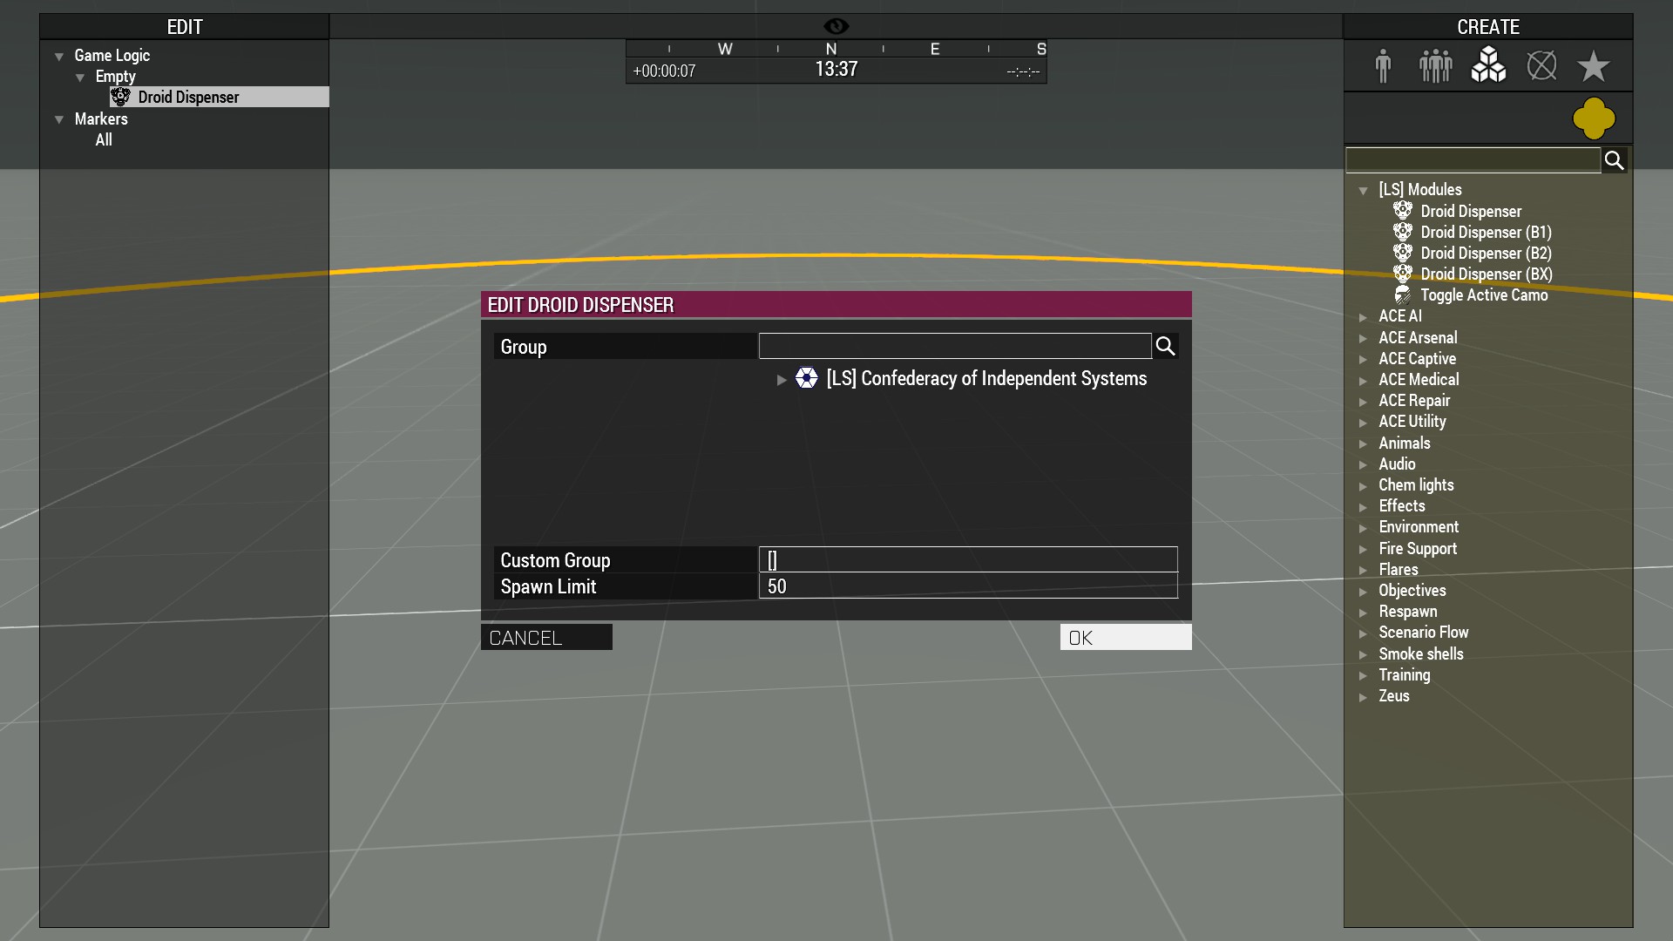Screen dimensions: 1673x941
Task: Click the CIS faction emblem icon
Action: (x=807, y=378)
